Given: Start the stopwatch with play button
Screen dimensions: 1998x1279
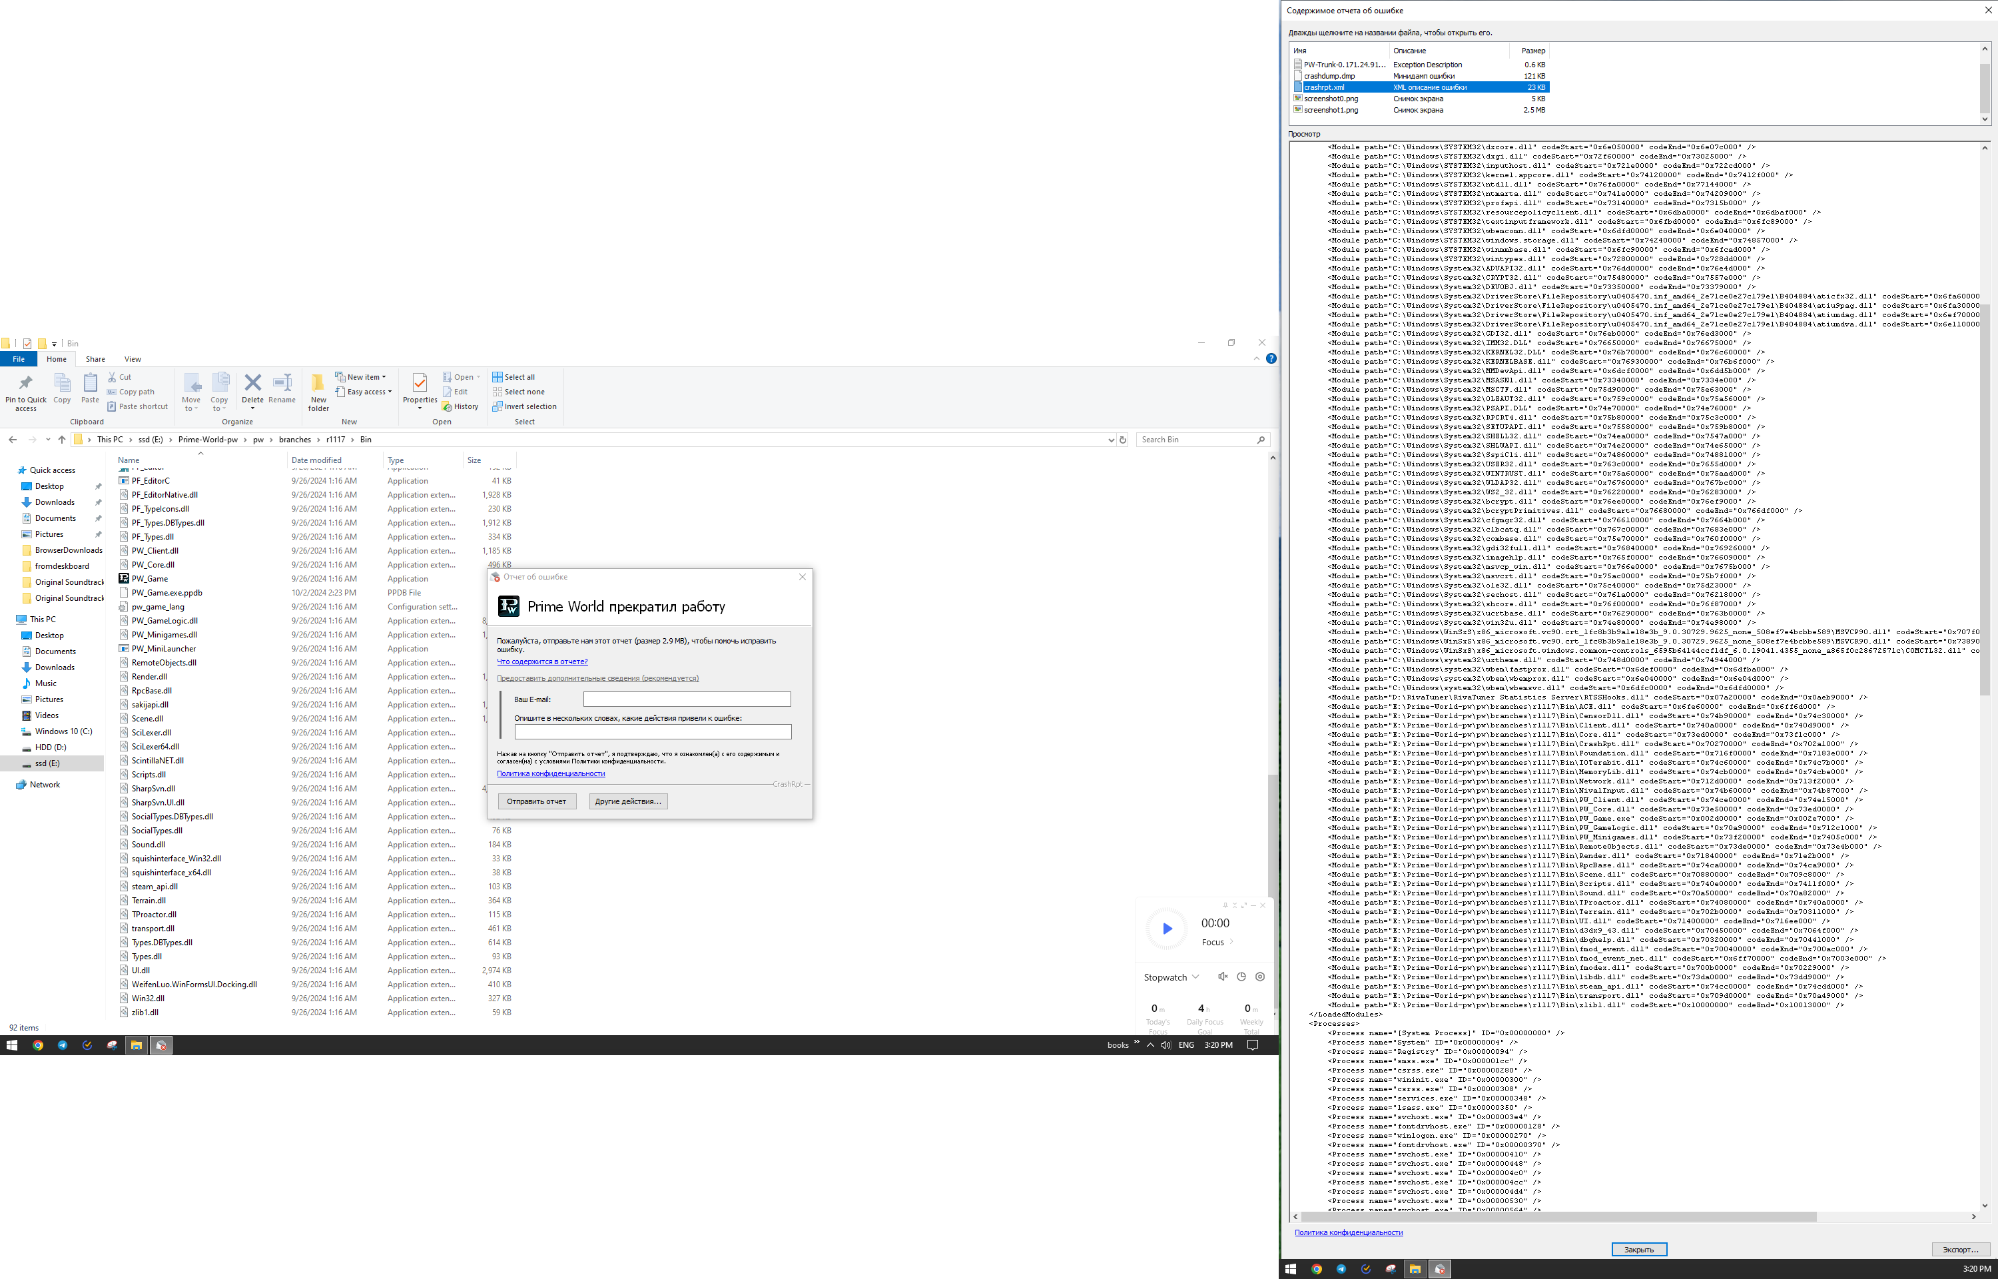Looking at the screenshot, I should (1167, 929).
